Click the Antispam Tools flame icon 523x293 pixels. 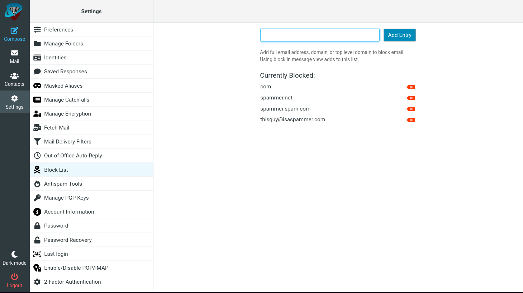(x=37, y=184)
